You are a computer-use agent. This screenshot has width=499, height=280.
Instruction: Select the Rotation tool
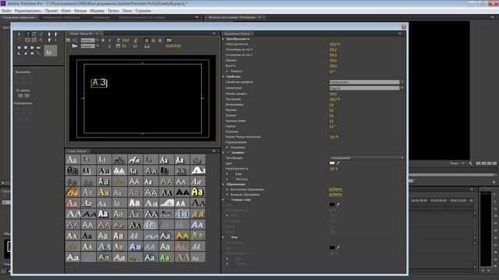point(19,40)
